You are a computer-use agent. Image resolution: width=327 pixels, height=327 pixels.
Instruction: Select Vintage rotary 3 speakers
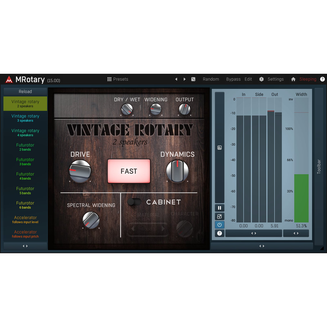point(25,118)
